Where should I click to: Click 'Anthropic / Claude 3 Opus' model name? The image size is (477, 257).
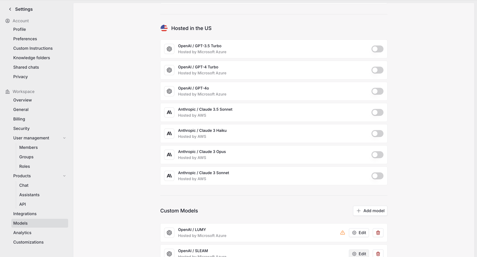pyautogui.click(x=202, y=152)
